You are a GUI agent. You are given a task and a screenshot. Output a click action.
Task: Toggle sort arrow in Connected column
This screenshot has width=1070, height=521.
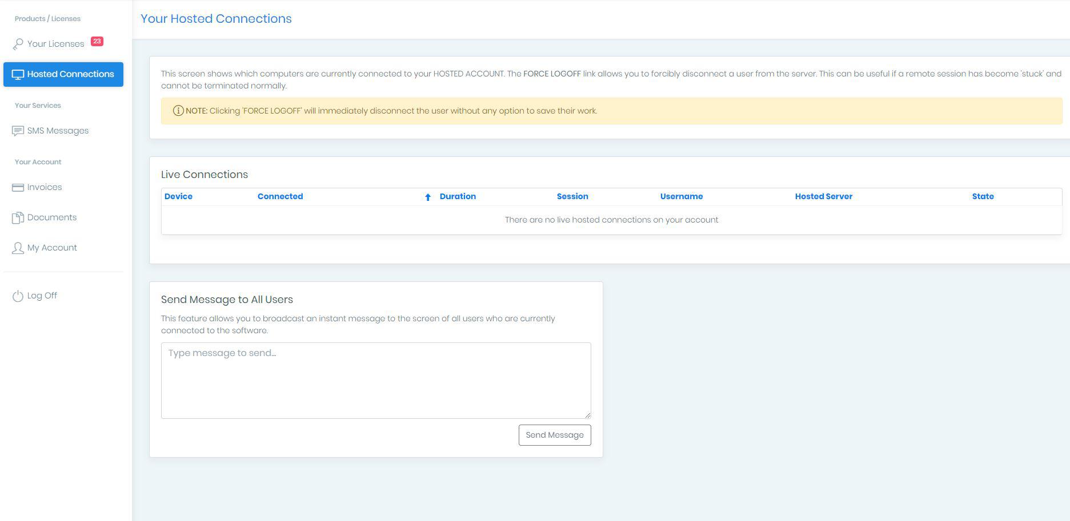click(427, 197)
